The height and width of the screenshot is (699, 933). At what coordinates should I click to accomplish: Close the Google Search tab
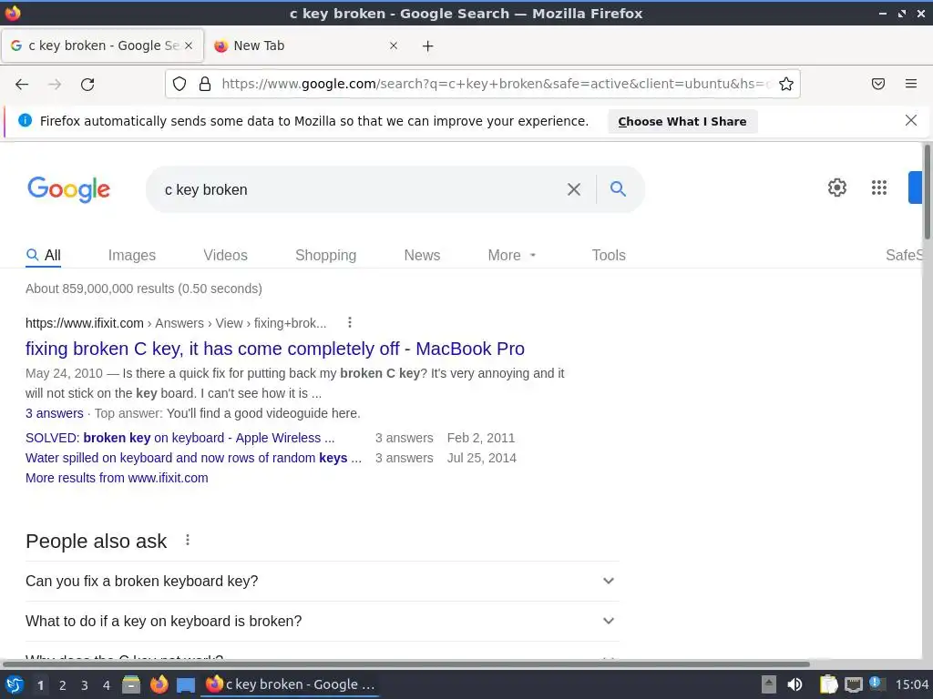(189, 46)
